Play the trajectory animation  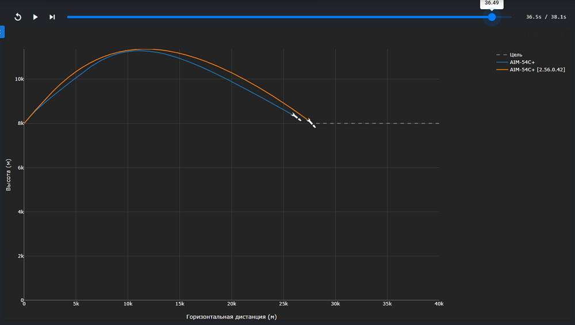[35, 17]
